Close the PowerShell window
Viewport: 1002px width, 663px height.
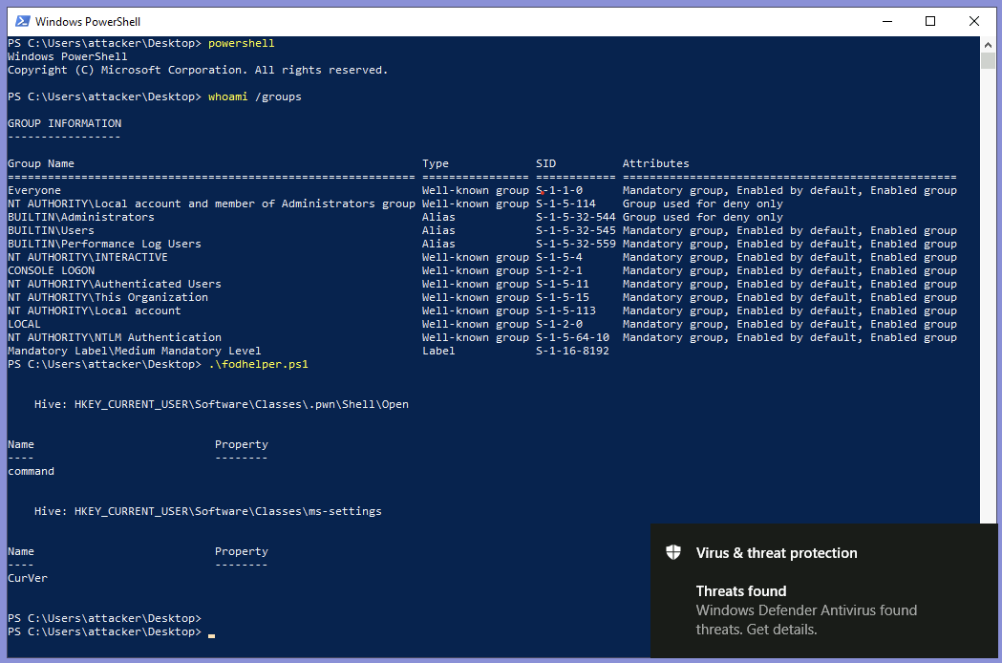coord(974,21)
